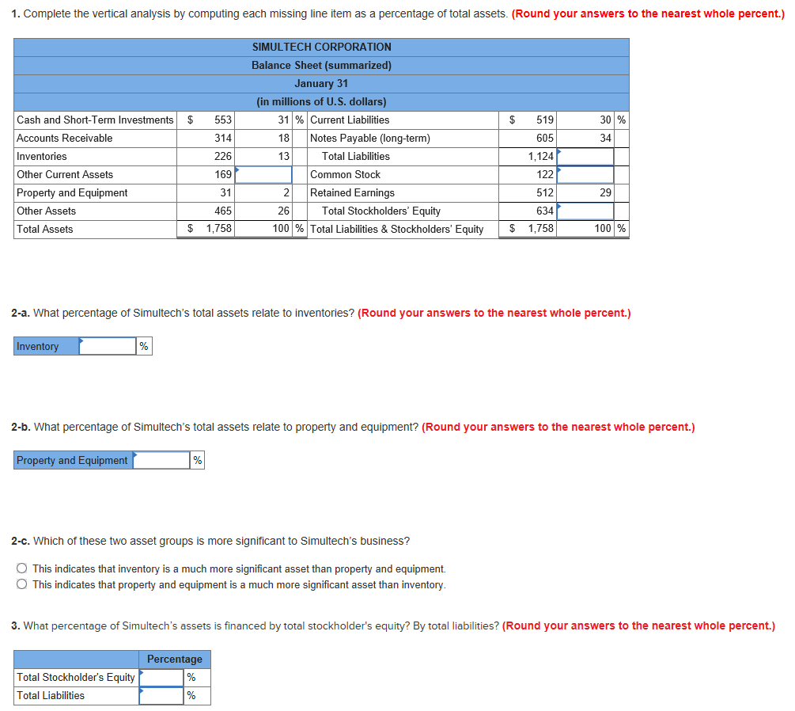Click the Property and Equipment percentage answer box
Viewport: 795px width, 711px height.
[x=160, y=460]
